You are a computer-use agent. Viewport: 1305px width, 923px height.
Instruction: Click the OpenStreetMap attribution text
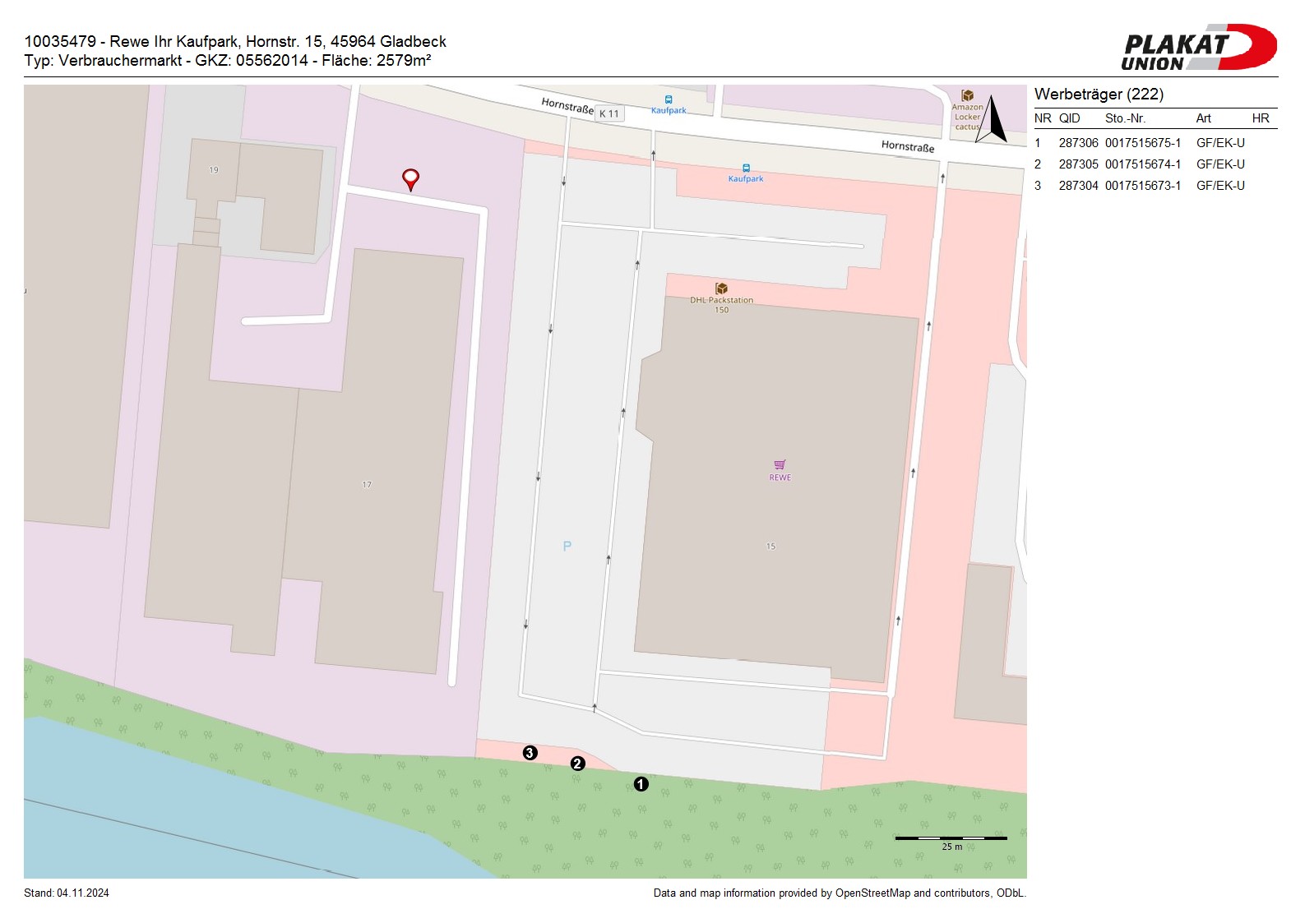(x=839, y=893)
